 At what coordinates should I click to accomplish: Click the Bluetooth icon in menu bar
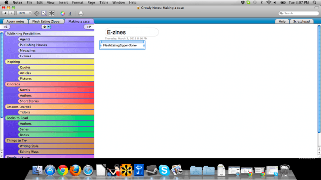tap(261, 2)
